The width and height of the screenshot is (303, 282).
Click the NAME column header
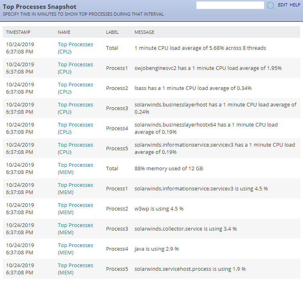[64, 32]
